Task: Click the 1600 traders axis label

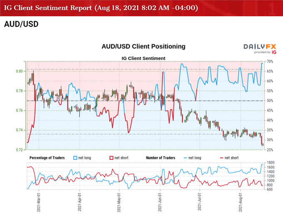Action: (x=271, y=167)
